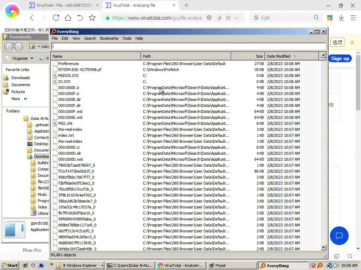The image size is (361, 270).
Task: Select the index.txt result
Action: pyautogui.click(x=186, y=135)
